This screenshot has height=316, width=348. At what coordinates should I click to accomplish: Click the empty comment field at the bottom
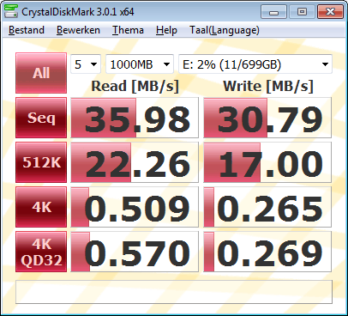coord(174,292)
